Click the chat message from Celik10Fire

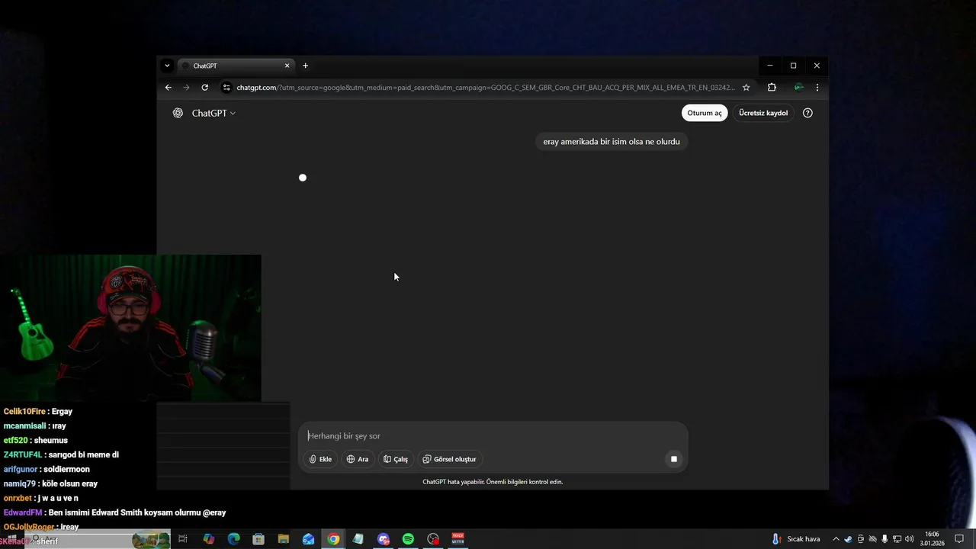[x=38, y=412]
